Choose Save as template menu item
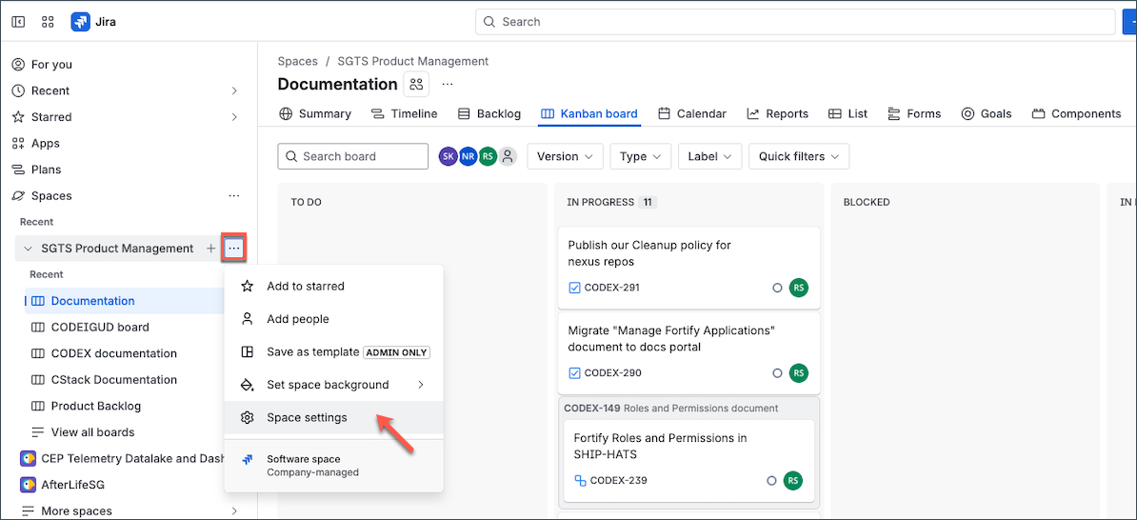The height and width of the screenshot is (520, 1137). pos(333,352)
